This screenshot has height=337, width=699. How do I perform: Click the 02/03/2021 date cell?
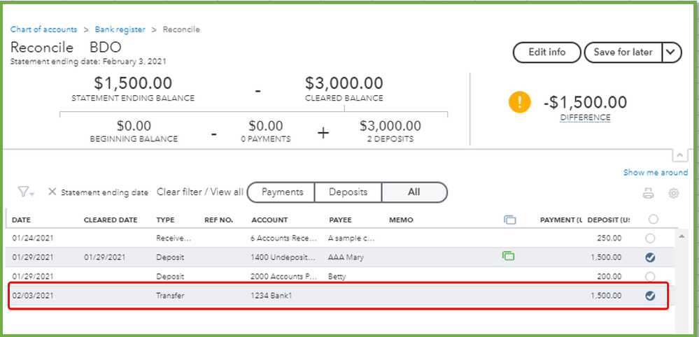coord(33,295)
